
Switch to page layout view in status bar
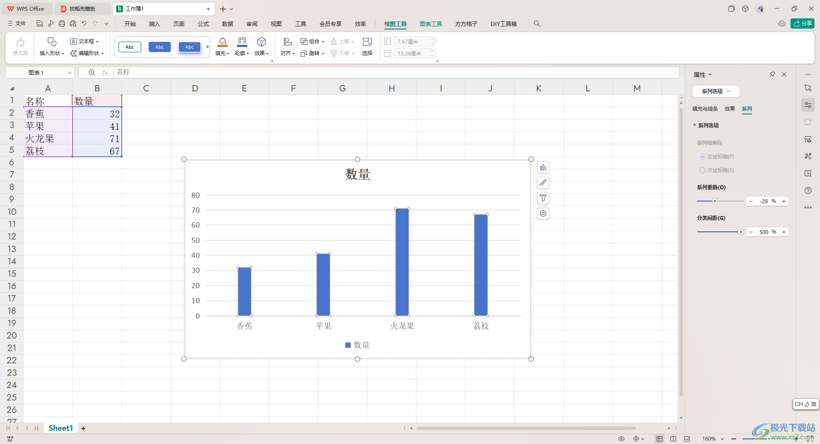pyautogui.click(x=673, y=439)
